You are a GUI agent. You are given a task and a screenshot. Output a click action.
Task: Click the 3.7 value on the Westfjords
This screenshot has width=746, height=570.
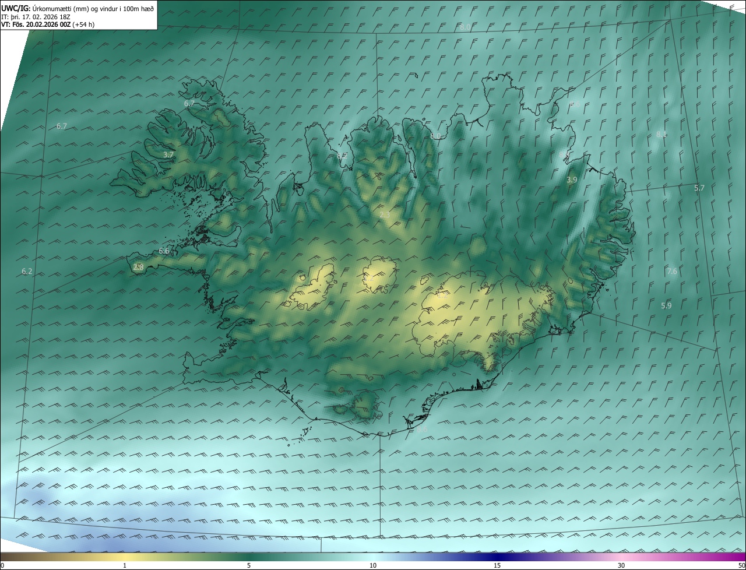(168, 154)
